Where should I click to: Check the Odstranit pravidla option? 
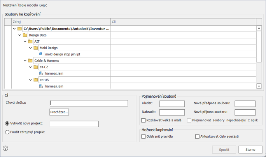tap(143, 136)
